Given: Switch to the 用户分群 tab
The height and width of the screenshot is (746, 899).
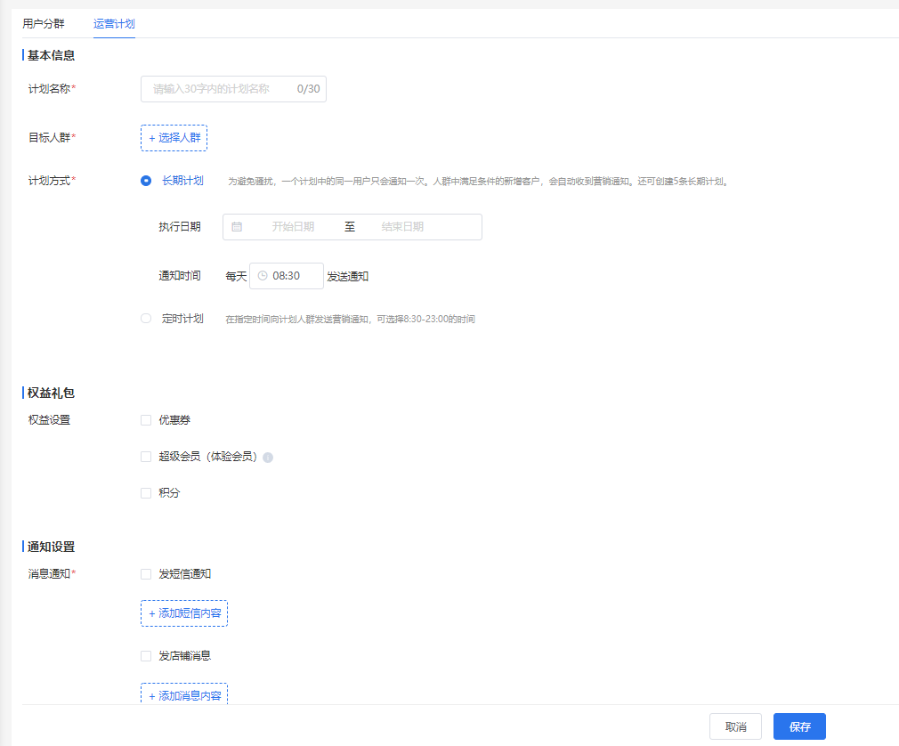Looking at the screenshot, I should [44, 23].
